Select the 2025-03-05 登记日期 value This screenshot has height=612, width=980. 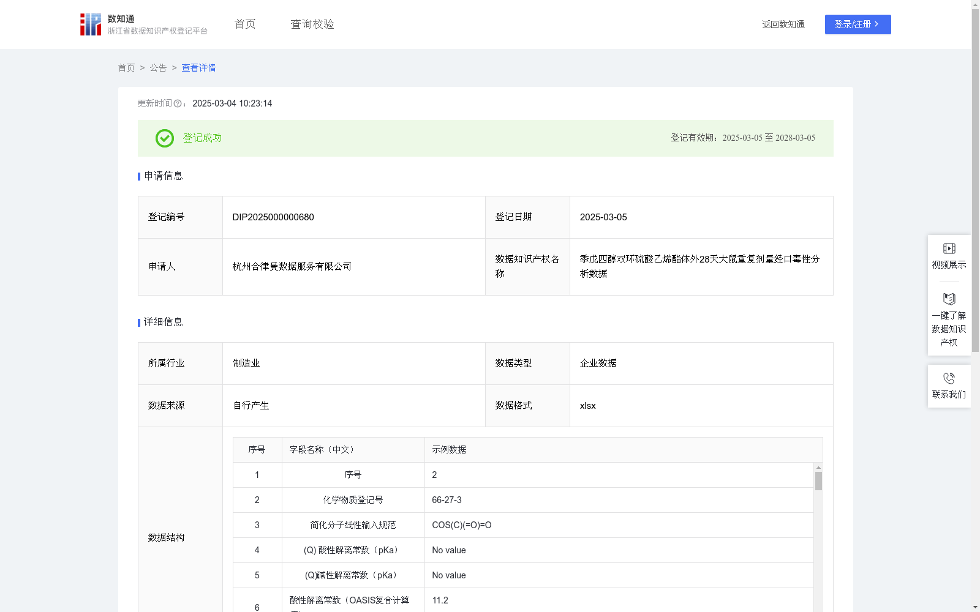point(603,217)
